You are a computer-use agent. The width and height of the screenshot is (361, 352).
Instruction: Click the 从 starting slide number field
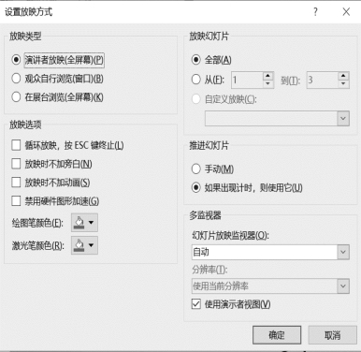tap(247, 81)
